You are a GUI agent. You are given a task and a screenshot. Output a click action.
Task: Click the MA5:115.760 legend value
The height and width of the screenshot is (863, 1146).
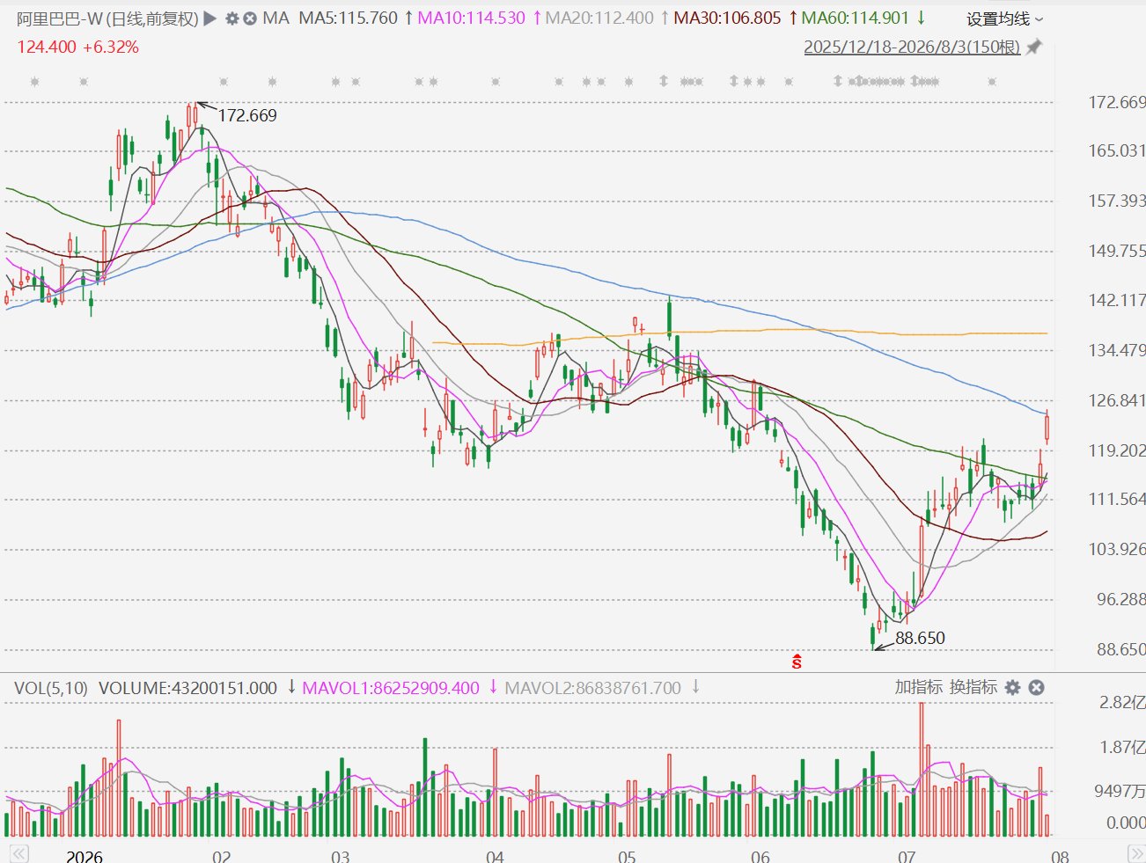click(x=349, y=18)
